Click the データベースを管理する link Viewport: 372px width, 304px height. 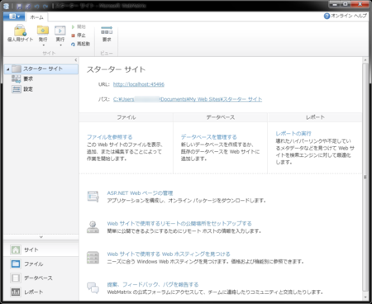click(208, 137)
